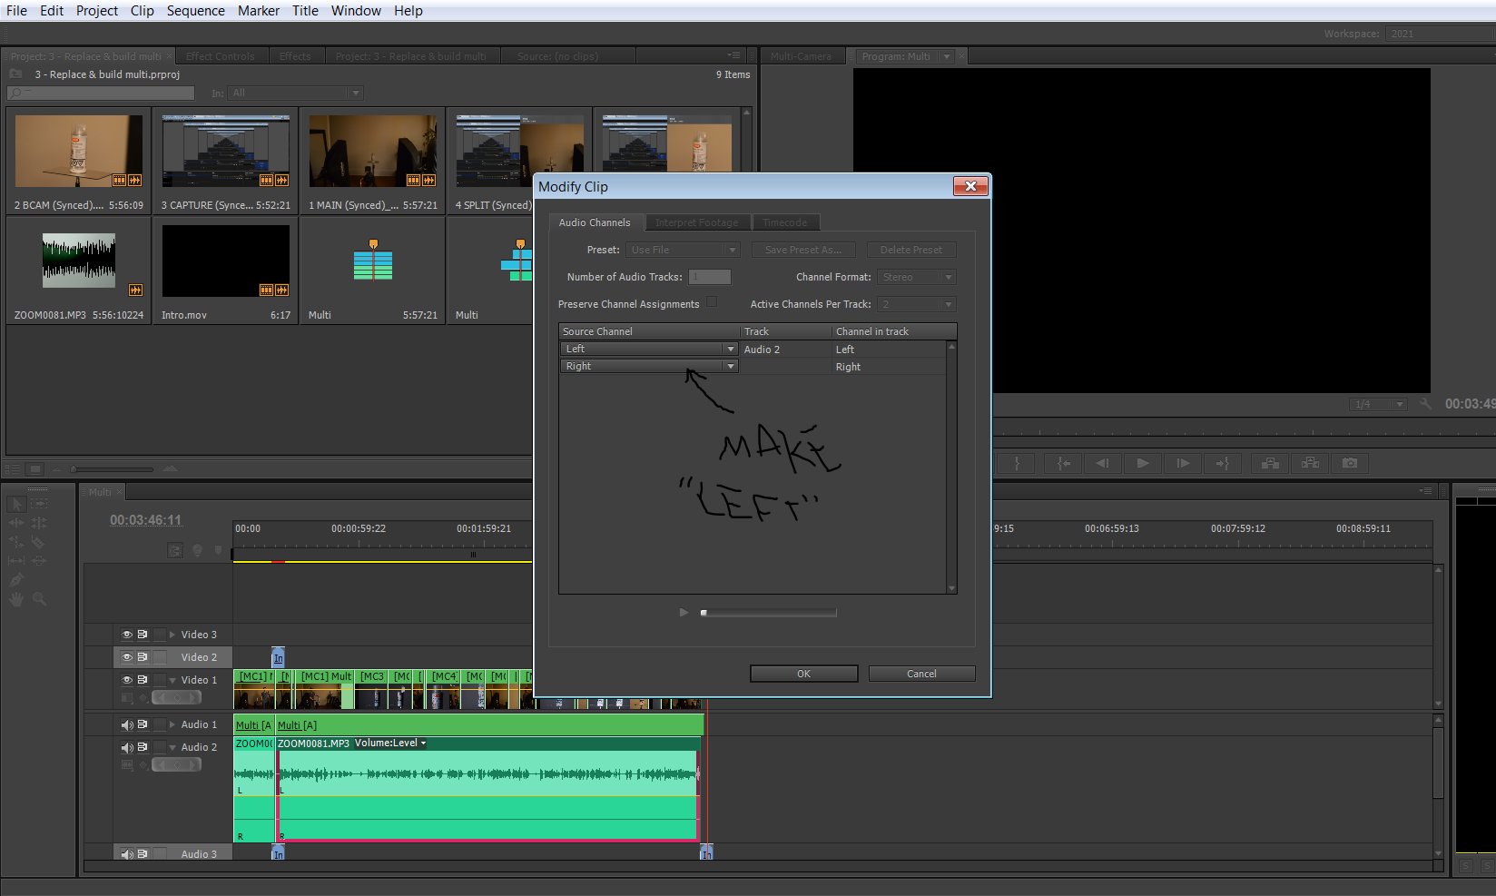Select the Selection arrow tool
Screen dimensions: 1496x896
[16, 504]
